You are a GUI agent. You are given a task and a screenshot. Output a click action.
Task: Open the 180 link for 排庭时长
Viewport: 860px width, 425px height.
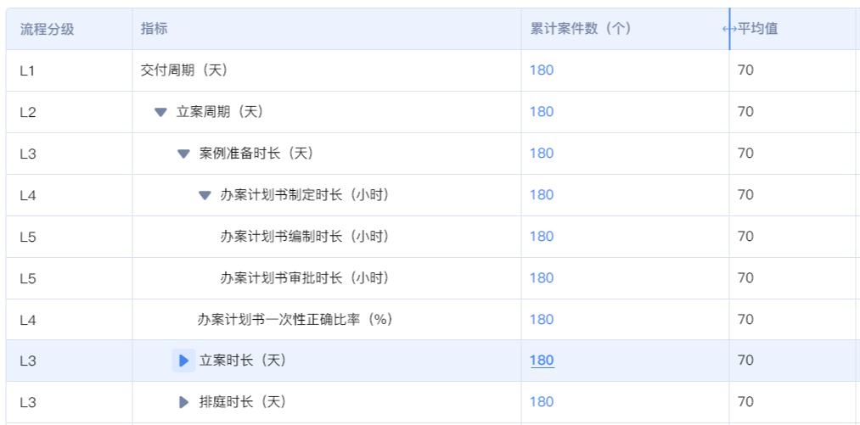(x=542, y=402)
